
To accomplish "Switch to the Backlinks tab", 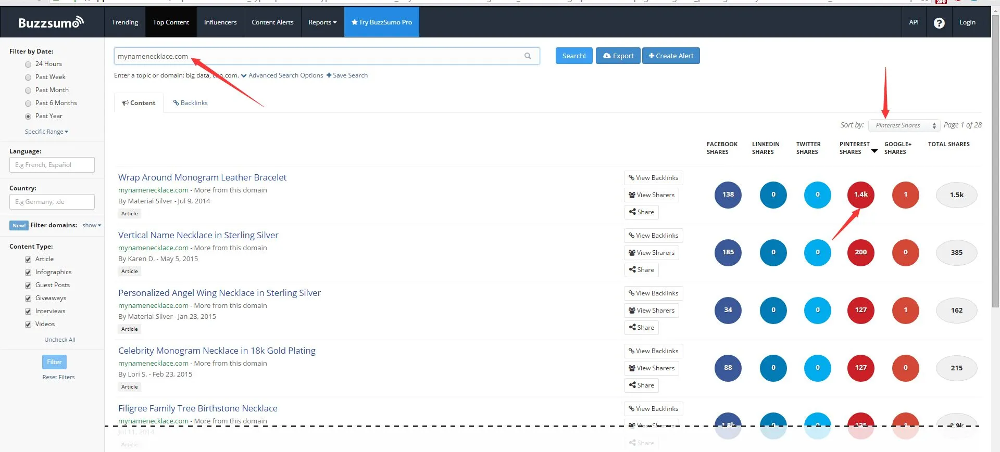I will pyautogui.click(x=190, y=103).
